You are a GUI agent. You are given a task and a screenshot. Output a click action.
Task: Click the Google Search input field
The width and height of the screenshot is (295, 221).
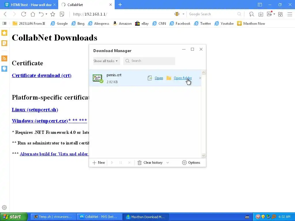click(212, 14)
